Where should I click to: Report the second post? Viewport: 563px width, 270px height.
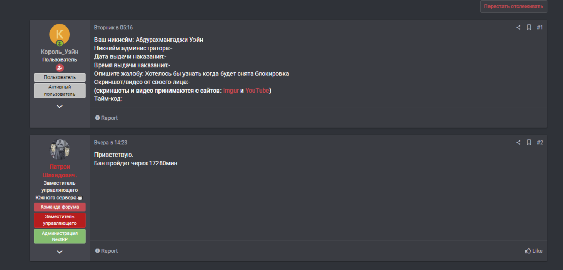106,251
